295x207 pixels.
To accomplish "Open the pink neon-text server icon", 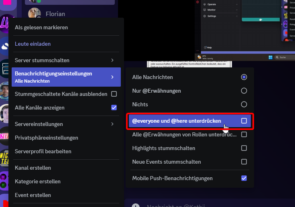I will pos(6,136).
